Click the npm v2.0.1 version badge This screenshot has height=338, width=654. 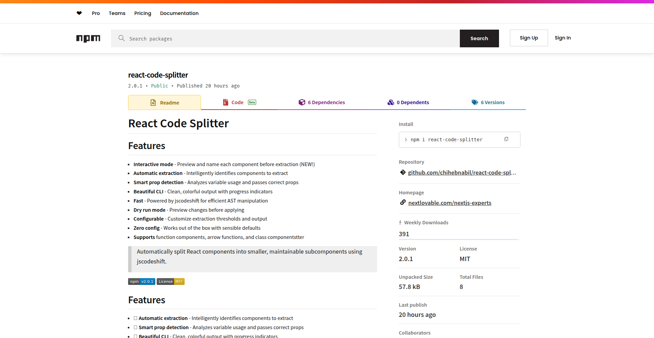[x=141, y=281]
